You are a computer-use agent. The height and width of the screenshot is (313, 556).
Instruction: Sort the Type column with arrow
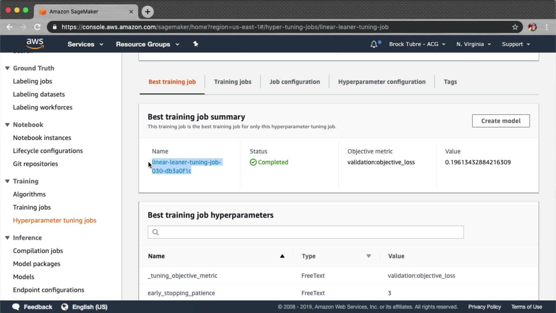pos(368,256)
